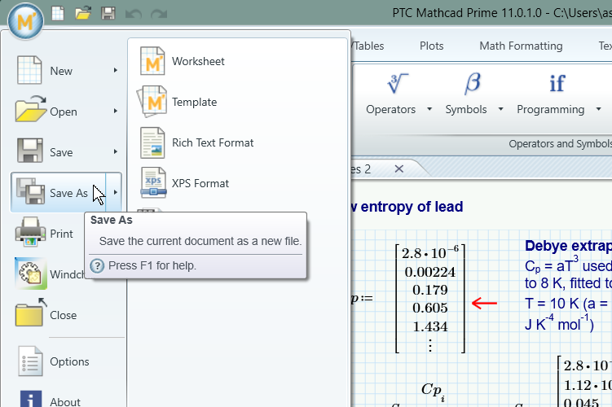Image resolution: width=612 pixels, height=407 pixels.
Task: Click the Symbols beta icon
Action: pyautogui.click(x=472, y=84)
